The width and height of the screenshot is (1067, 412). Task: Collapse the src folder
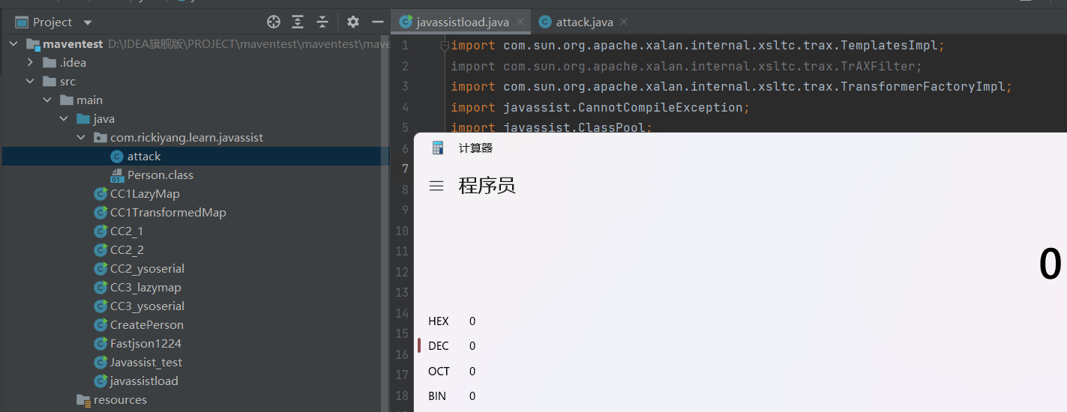tap(30, 82)
